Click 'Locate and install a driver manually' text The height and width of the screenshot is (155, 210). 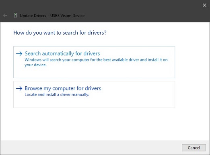pyautogui.click(x=57, y=95)
